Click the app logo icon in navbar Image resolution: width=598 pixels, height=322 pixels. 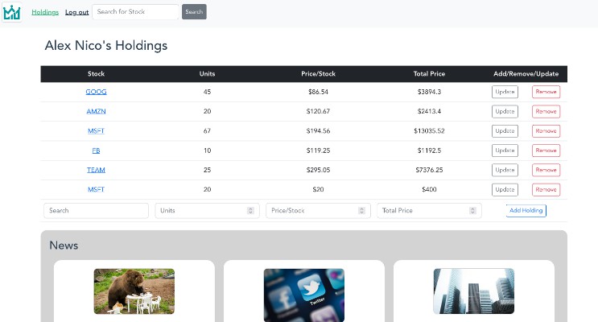(11, 12)
